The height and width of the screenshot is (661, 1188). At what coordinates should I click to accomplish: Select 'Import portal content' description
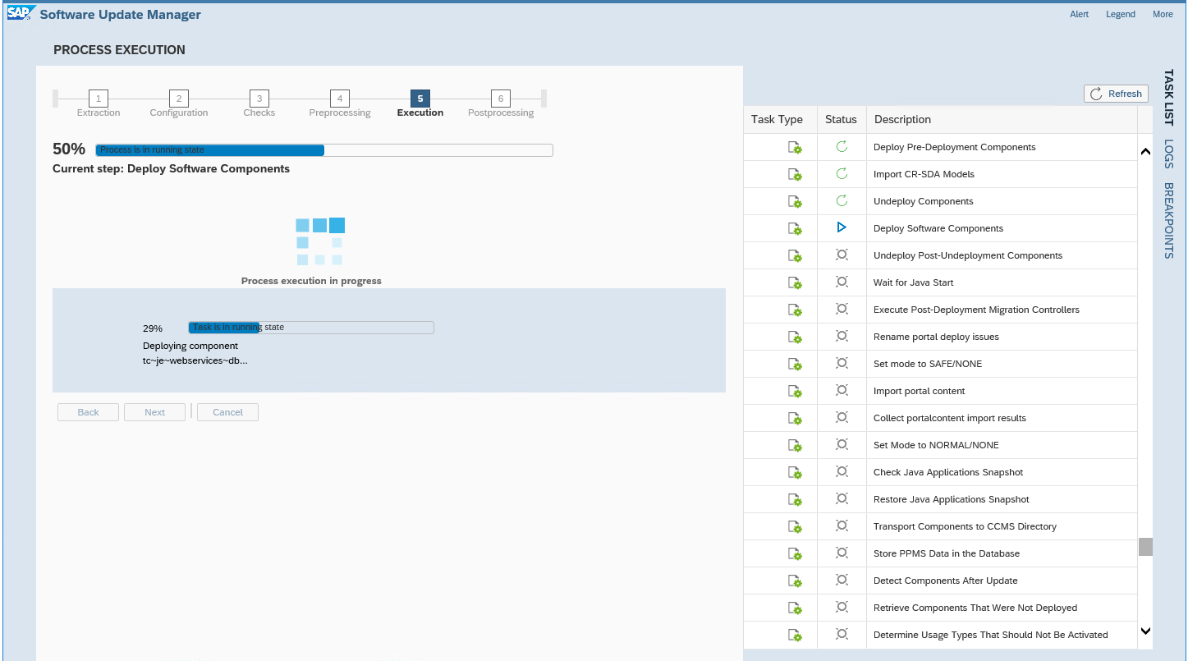[x=920, y=391]
